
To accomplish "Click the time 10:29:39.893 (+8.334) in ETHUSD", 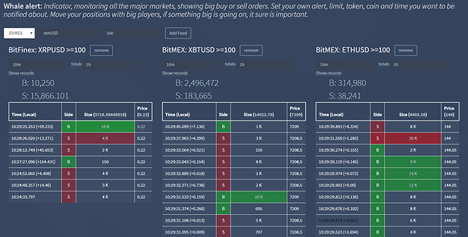I will coord(339,127).
